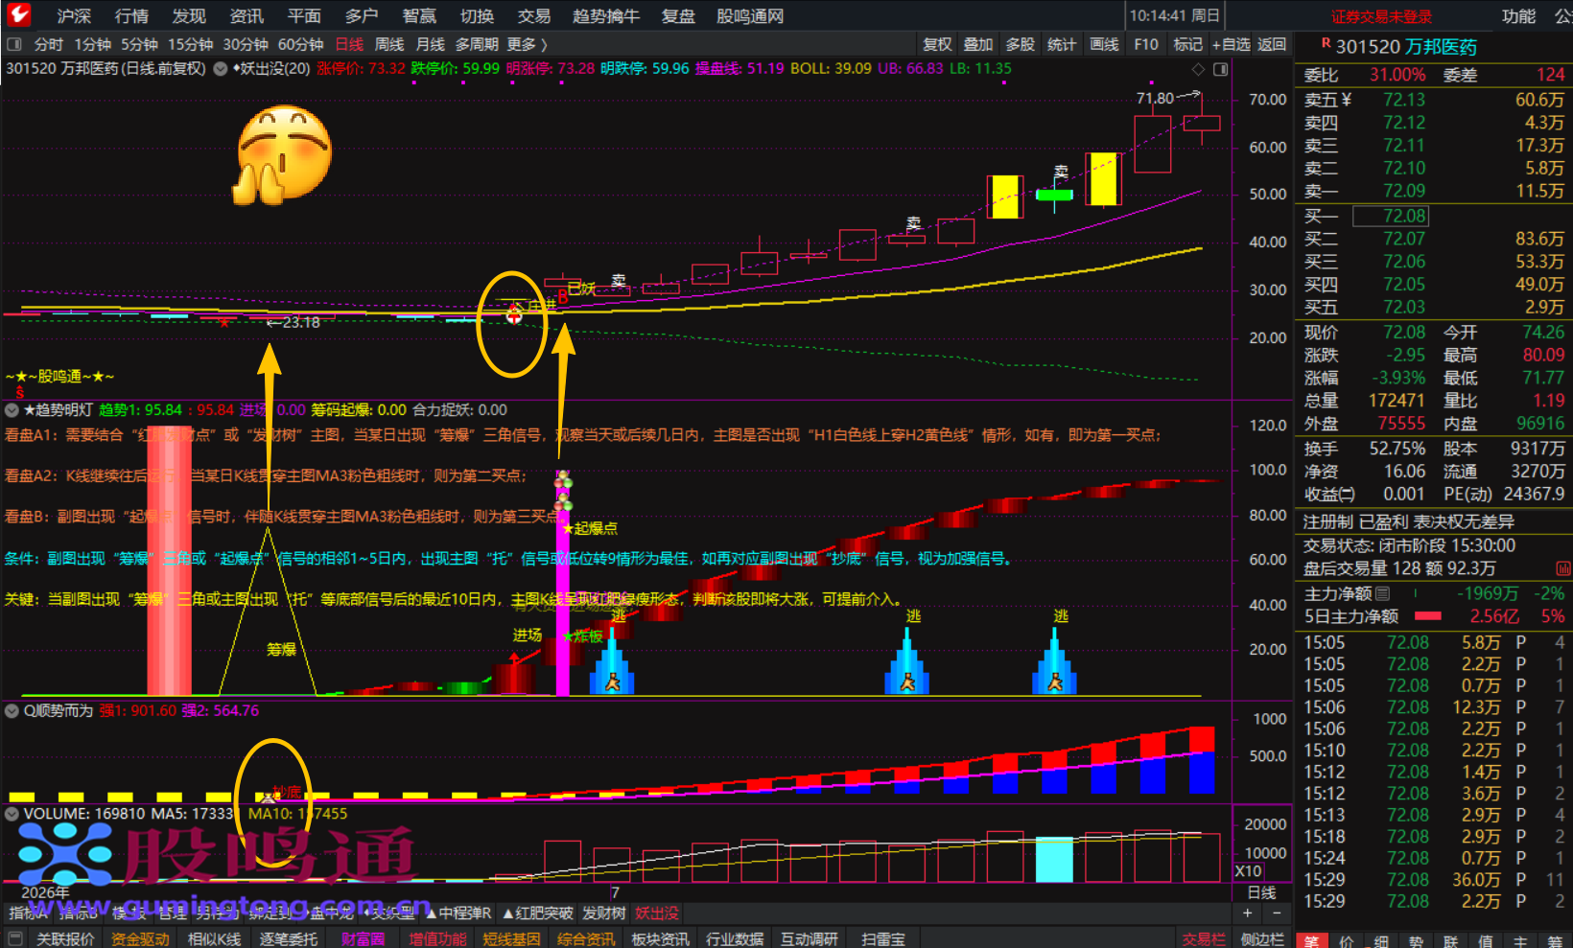Viewport: 1573px width, 948px height.
Task: Open the 资金驱动 bottom tab
Action: (140, 939)
